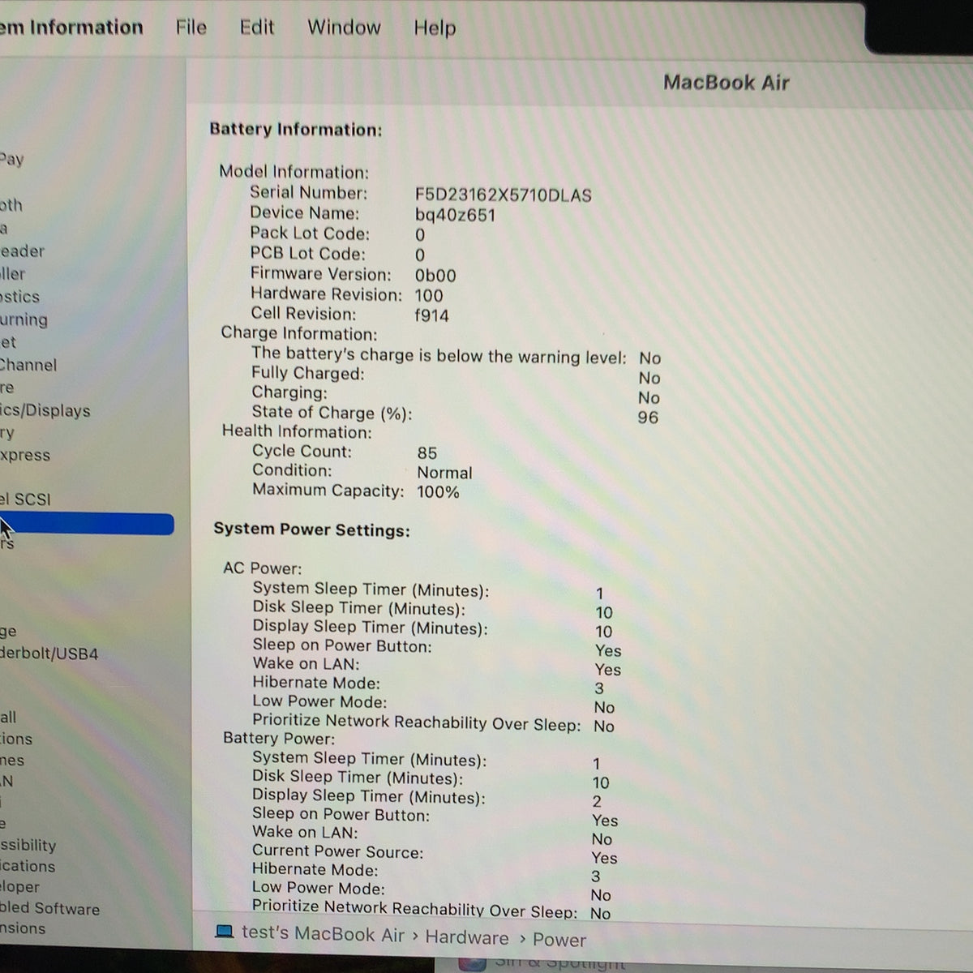Click serial number F5D23162X5710DLAS
Screen dimensions: 973x973
coord(504,195)
